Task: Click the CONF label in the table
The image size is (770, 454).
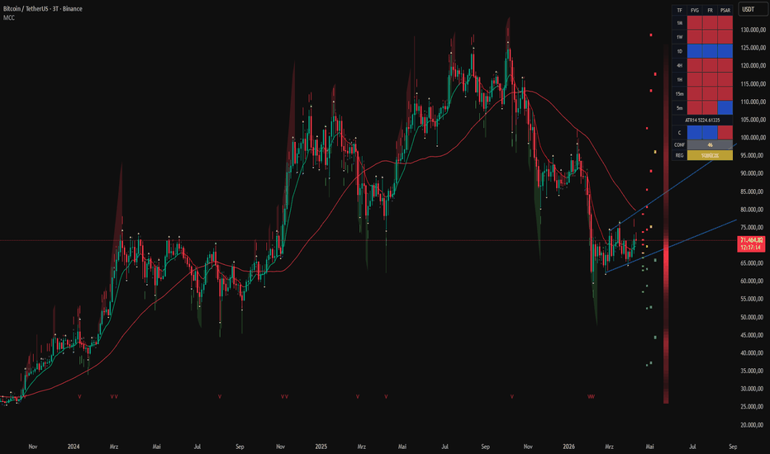Action: (680, 144)
